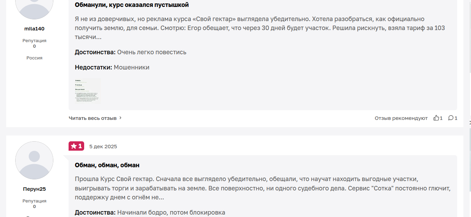Open the full review with Читать весь отзыв
Image resolution: width=471 pixels, height=217 pixels.
pyautogui.click(x=92, y=118)
